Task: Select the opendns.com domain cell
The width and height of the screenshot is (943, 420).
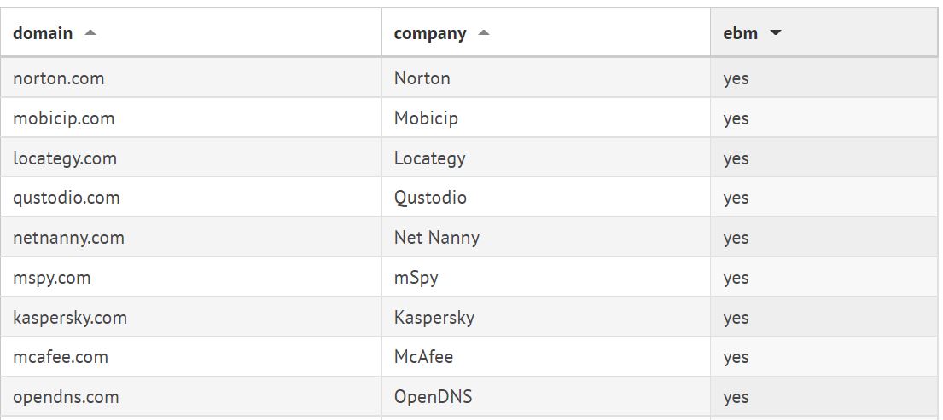Action: [x=66, y=397]
